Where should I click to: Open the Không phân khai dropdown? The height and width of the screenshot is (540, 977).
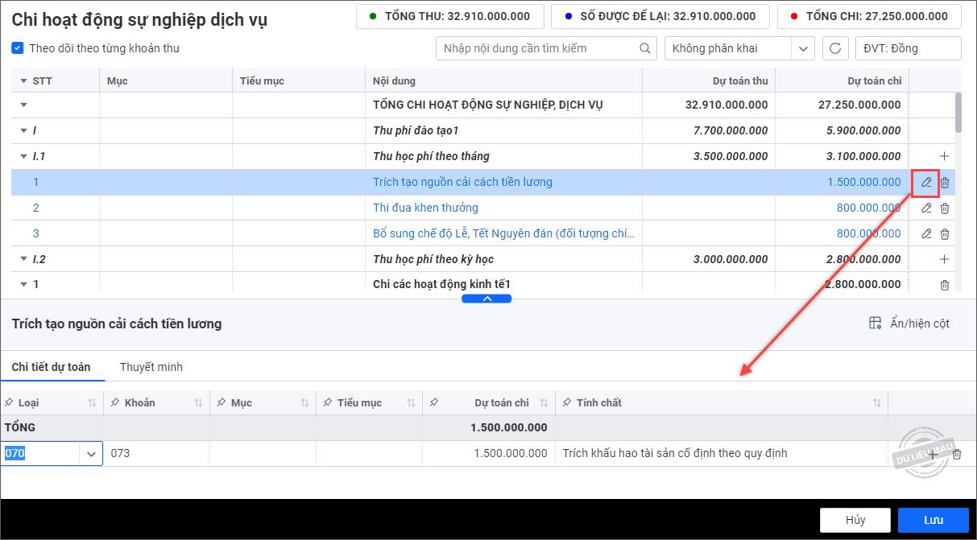802,48
